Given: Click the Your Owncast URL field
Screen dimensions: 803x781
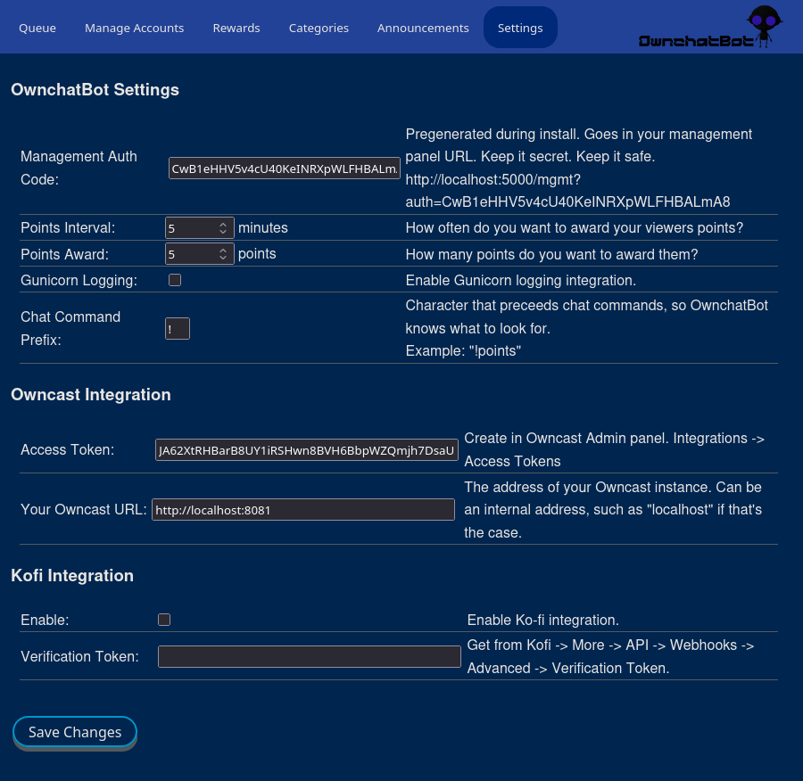Looking at the screenshot, I should [x=302, y=510].
